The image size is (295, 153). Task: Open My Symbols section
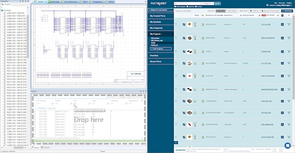(x=161, y=22)
